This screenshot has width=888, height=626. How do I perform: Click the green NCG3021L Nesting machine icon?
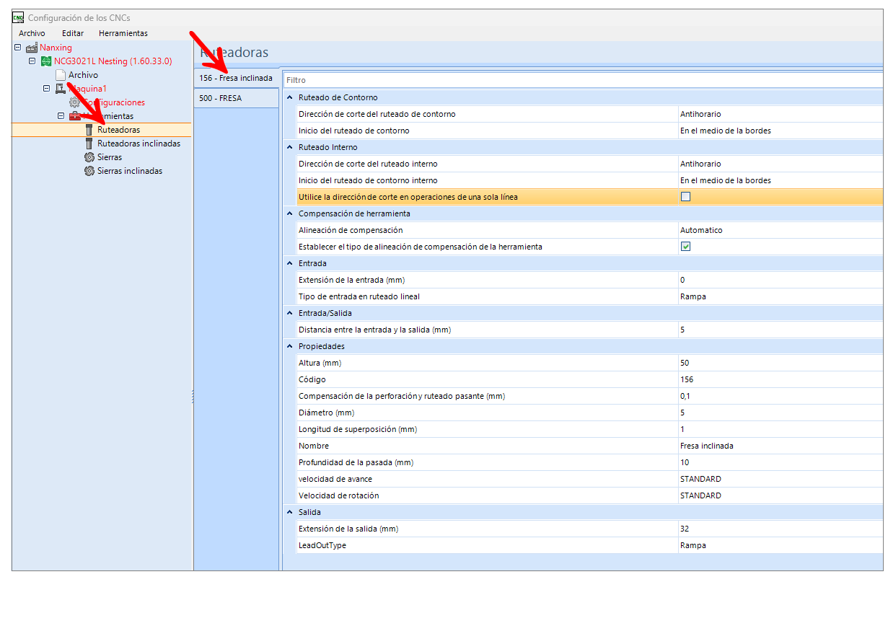(46, 61)
